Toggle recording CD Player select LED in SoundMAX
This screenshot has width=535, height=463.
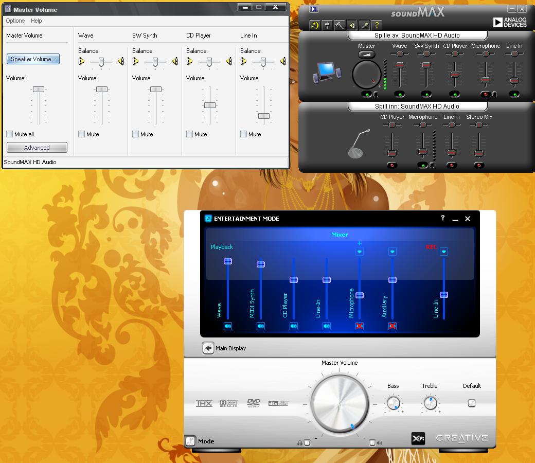(x=391, y=165)
